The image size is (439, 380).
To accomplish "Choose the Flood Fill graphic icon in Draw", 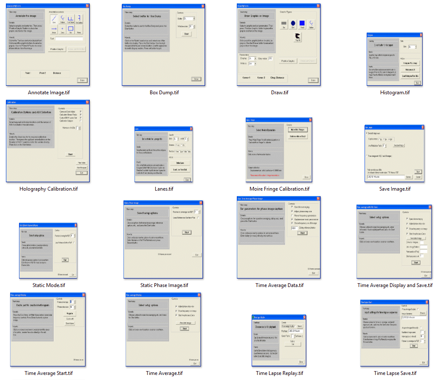I will pos(297,37).
